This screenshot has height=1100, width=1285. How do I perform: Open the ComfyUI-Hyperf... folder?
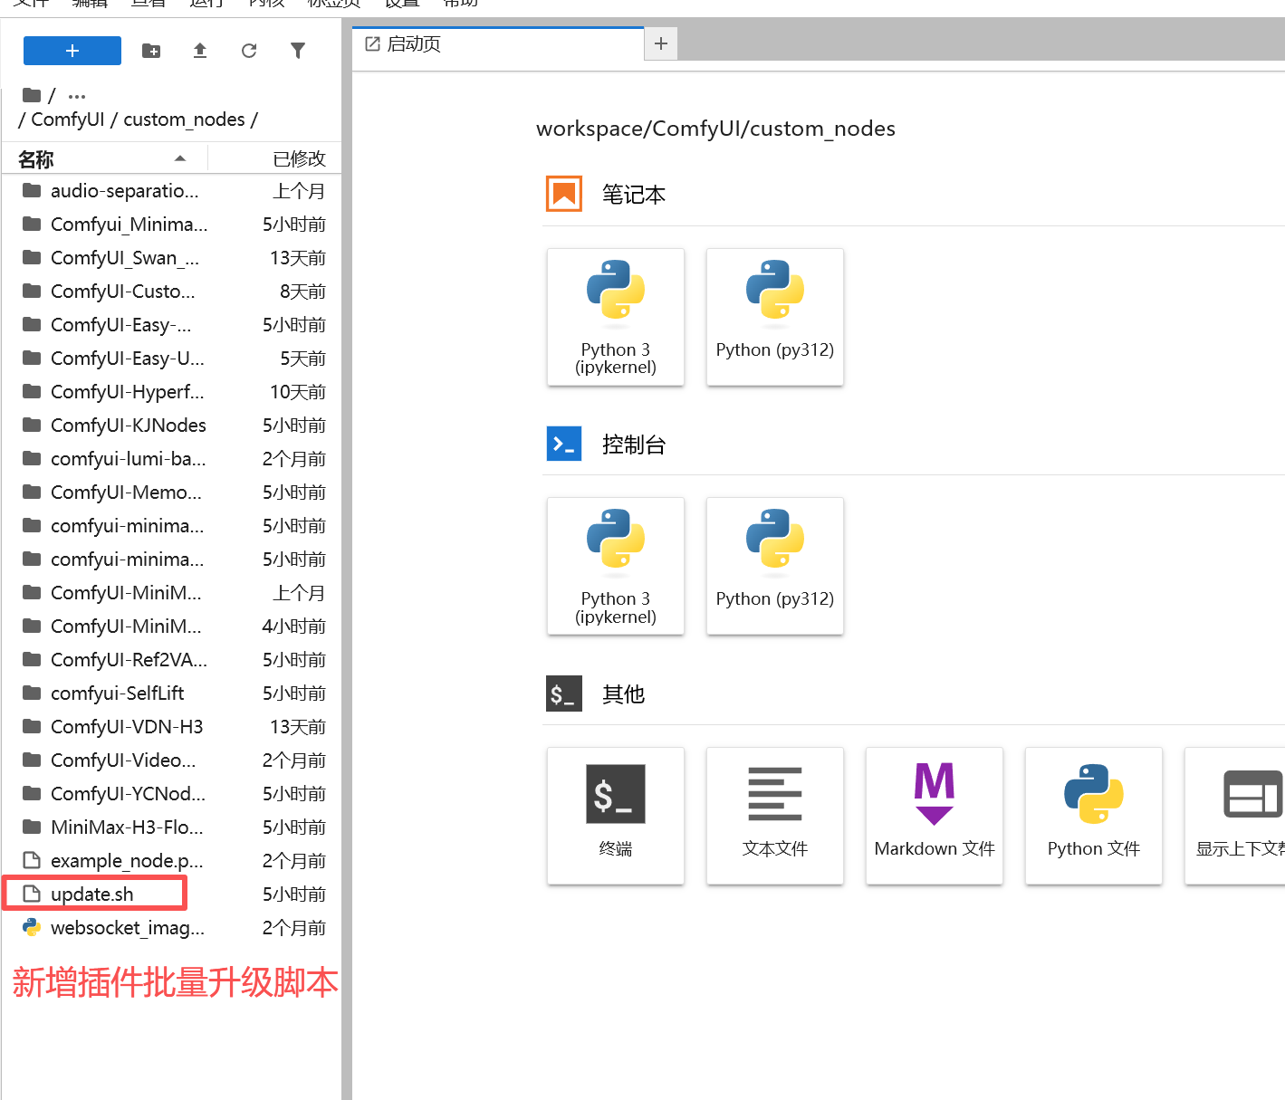point(172,391)
